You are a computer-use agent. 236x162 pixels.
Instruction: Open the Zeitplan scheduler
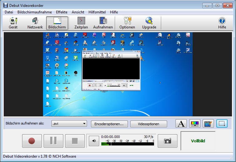click(81, 23)
